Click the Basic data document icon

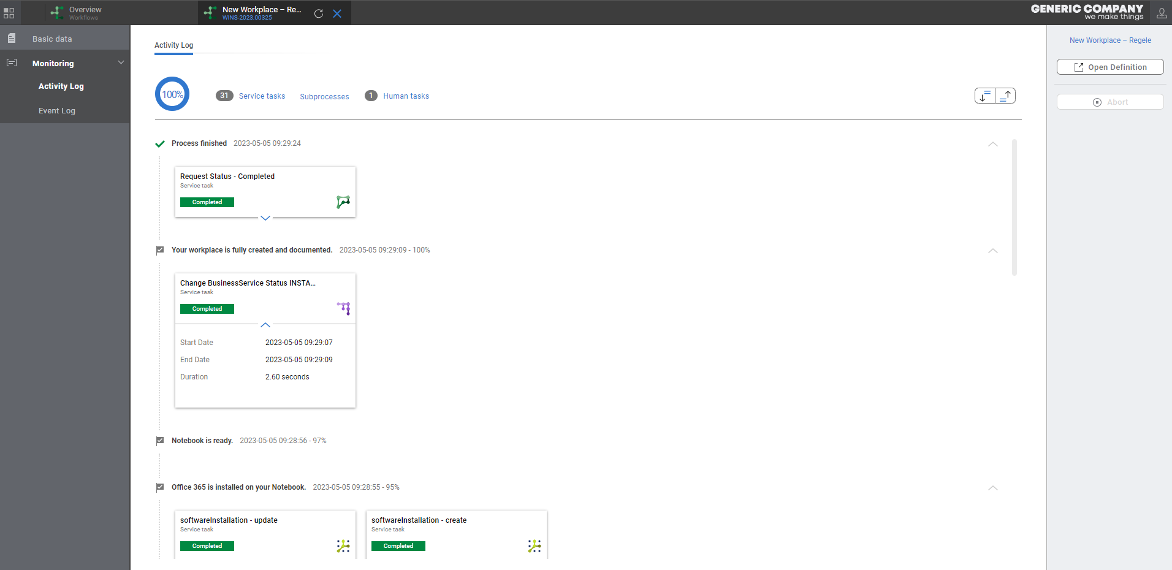point(12,38)
